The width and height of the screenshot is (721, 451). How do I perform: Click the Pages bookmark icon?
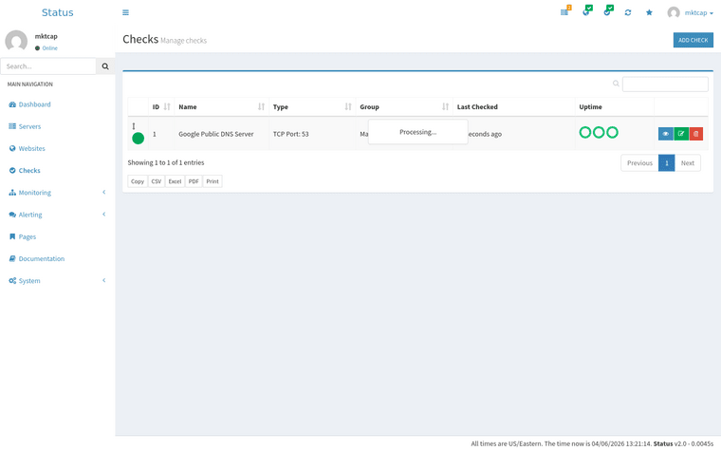point(12,236)
